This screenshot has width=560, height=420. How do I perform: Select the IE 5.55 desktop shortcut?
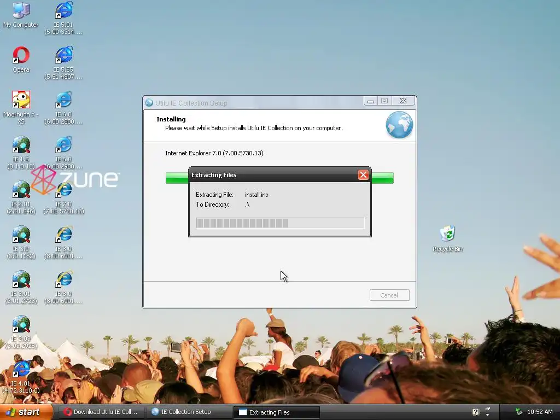(63, 63)
